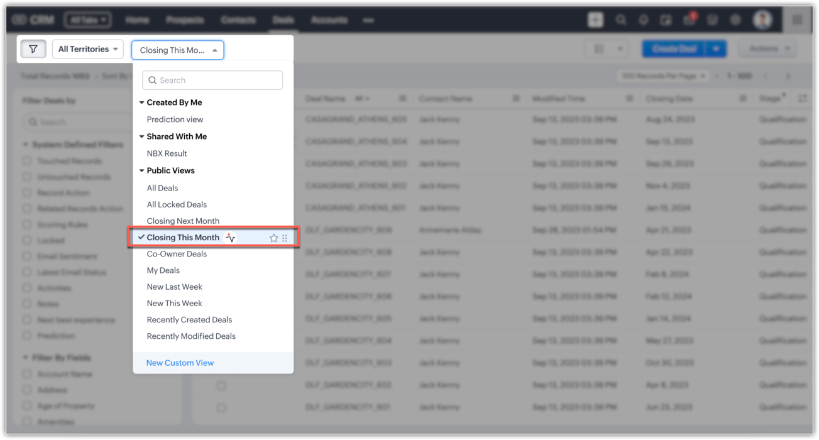Viewport: 819px width, 440px height.
Task: Open the All Territories dropdown
Action: point(87,49)
